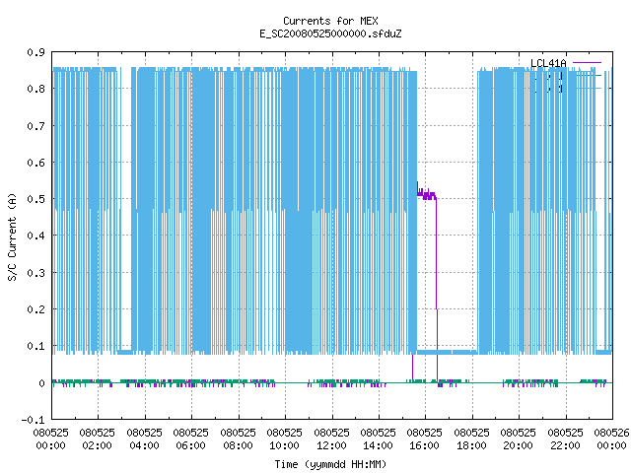This screenshot has width=631, height=473.
Task: Click the '0.8' y-axis tick label
Action: click(x=35, y=89)
